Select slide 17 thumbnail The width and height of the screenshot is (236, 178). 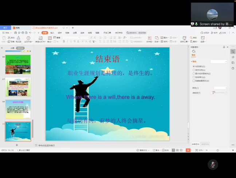point(18,87)
